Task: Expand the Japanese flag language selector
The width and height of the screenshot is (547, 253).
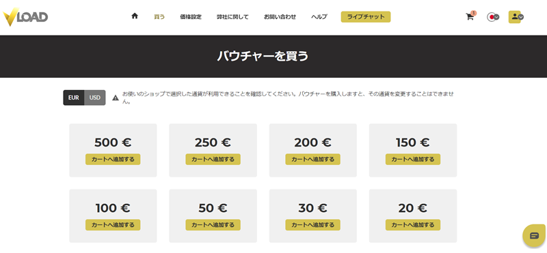Action: tap(493, 16)
